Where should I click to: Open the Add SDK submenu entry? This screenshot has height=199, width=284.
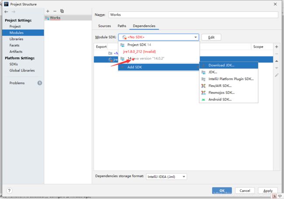[159, 67]
